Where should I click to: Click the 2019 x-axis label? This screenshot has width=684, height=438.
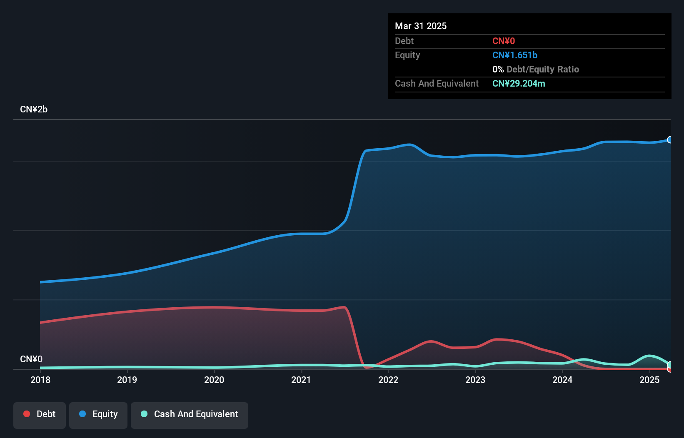[127, 380]
